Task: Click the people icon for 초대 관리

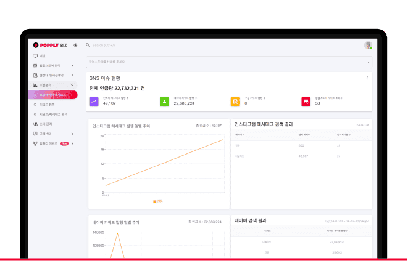Action: (x=35, y=124)
